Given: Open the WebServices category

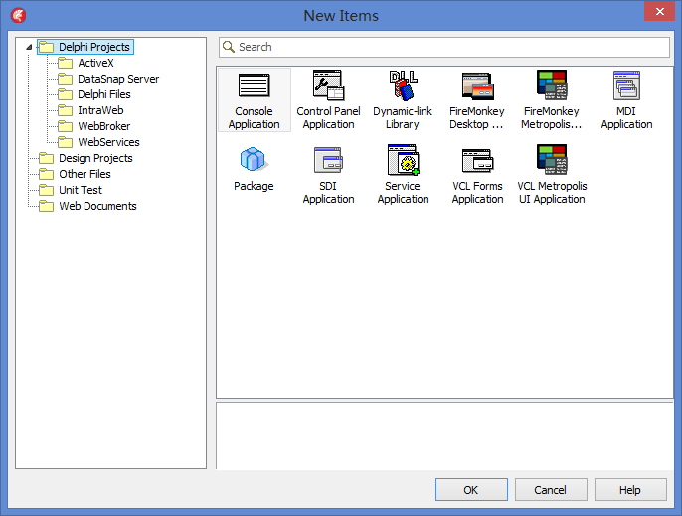Looking at the screenshot, I should [108, 142].
